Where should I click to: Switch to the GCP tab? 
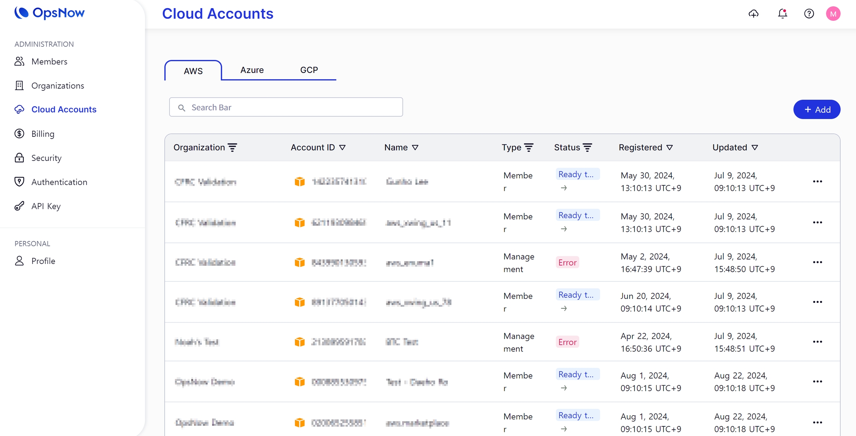pyautogui.click(x=309, y=70)
